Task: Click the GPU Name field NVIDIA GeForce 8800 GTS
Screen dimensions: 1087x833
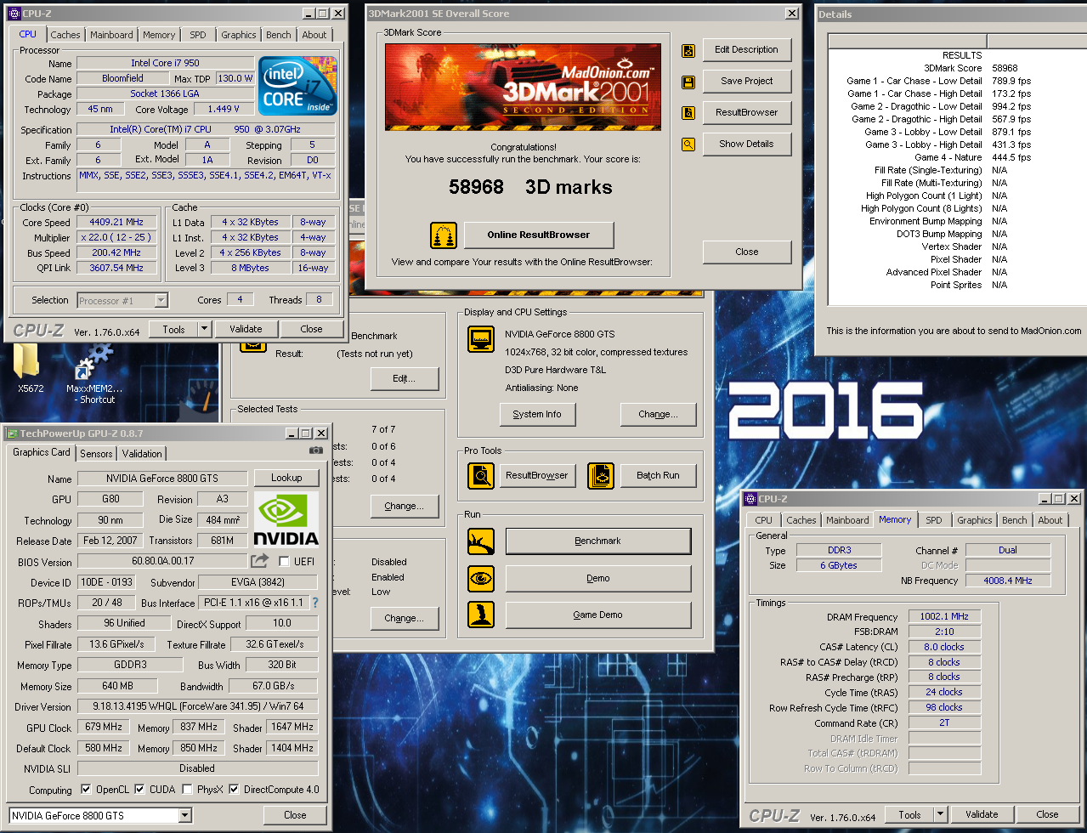Action: click(162, 479)
